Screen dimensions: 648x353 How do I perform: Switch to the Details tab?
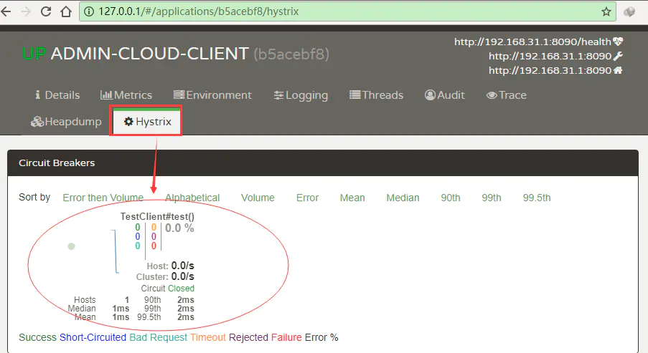[x=57, y=95]
